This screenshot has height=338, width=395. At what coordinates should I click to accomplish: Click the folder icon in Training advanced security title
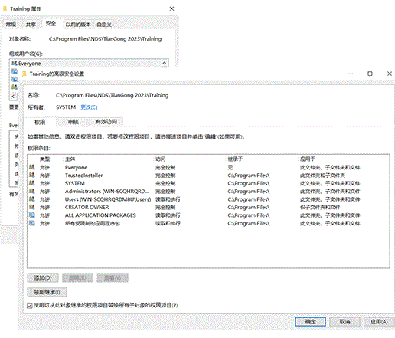pyautogui.click(x=24, y=74)
